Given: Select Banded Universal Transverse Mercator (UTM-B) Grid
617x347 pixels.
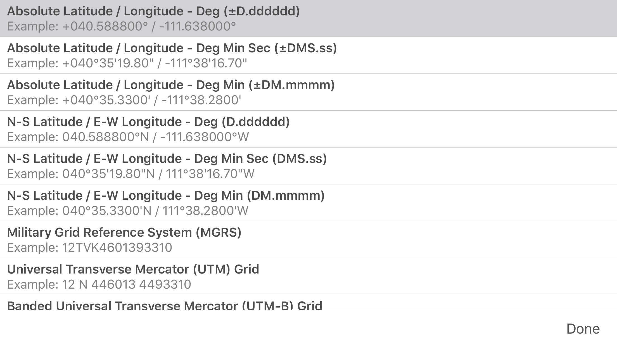Looking at the screenshot, I should (165, 305).
